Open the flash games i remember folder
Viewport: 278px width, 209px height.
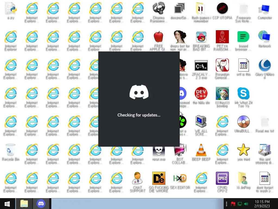(x=201, y=8)
